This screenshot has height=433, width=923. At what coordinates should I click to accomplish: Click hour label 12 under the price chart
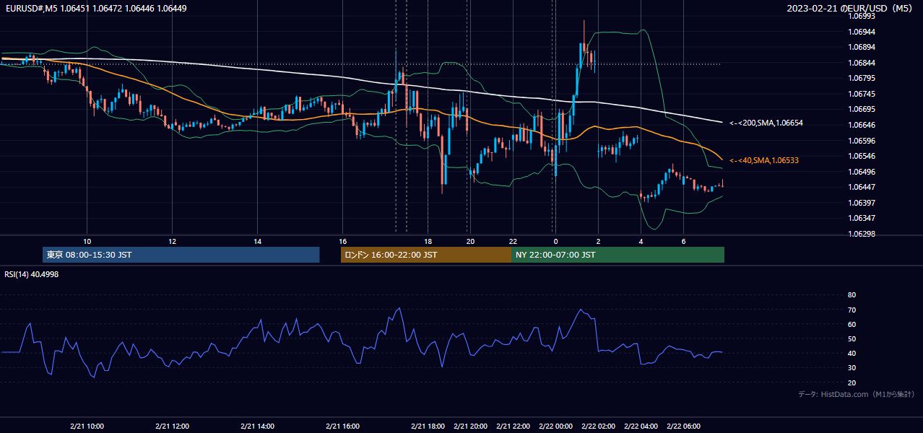pos(172,241)
